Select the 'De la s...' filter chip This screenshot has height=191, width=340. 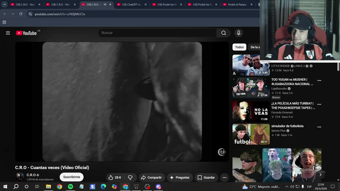(254, 47)
